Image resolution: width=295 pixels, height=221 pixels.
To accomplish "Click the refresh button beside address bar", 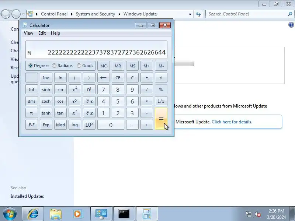I will [198, 14].
